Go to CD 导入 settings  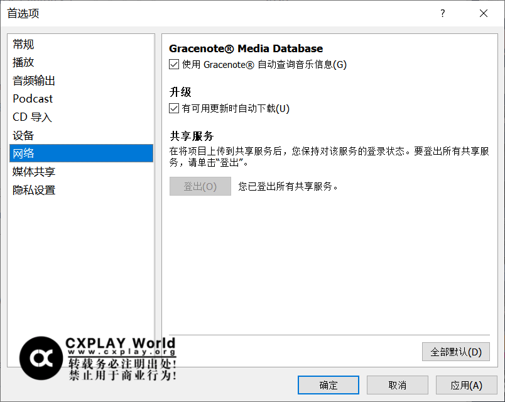point(81,117)
